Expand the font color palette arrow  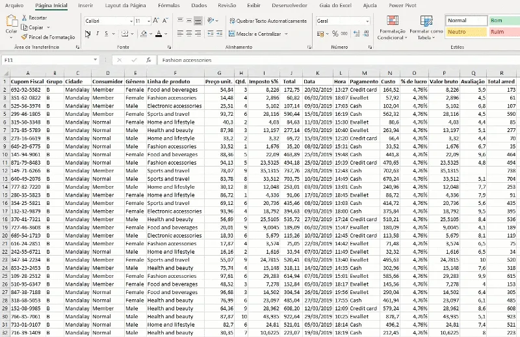click(x=166, y=34)
